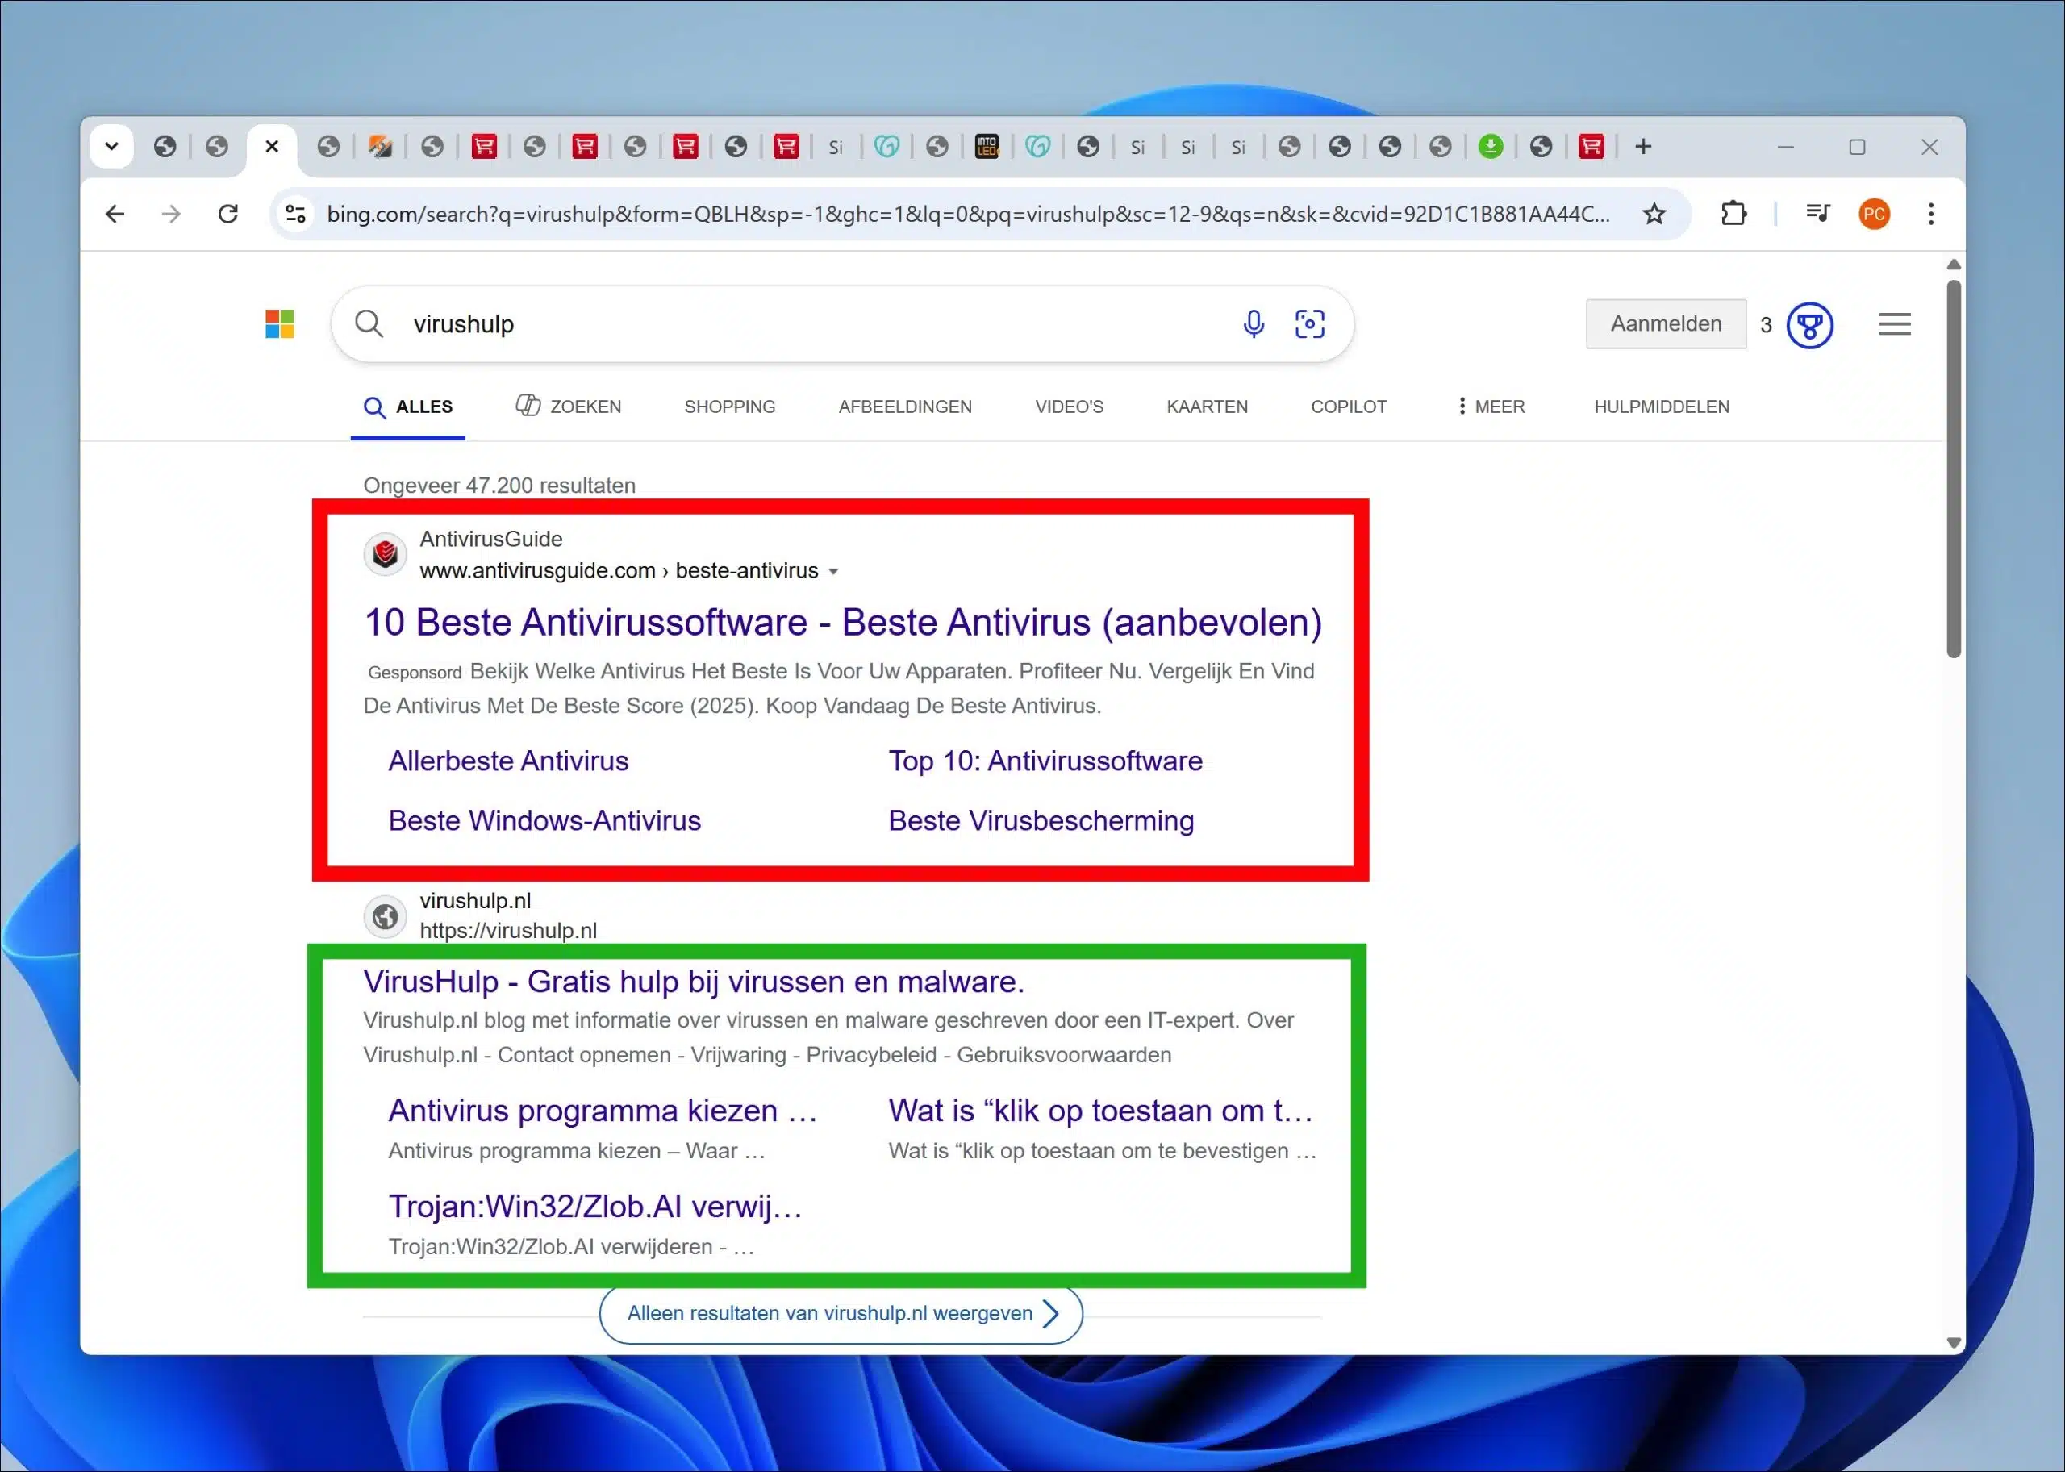Viewport: 2065px width, 1472px height.
Task: Click the page vertical scrollbar thumb
Action: pyautogui.click(x=1954, y=469)
